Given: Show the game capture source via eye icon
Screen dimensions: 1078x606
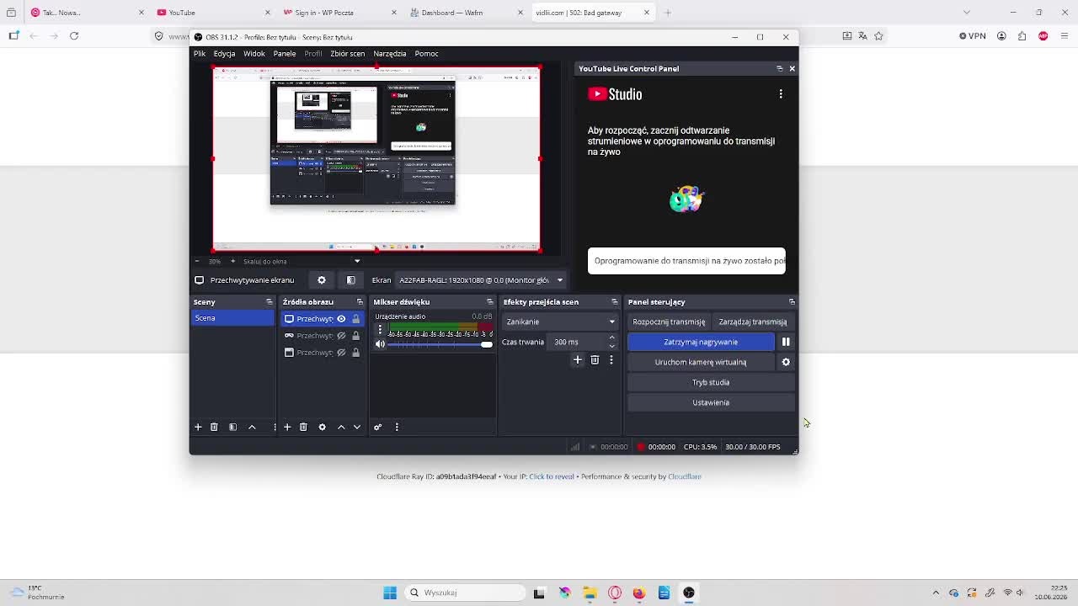Looking at the screenshot, I should tap(341, 336).
